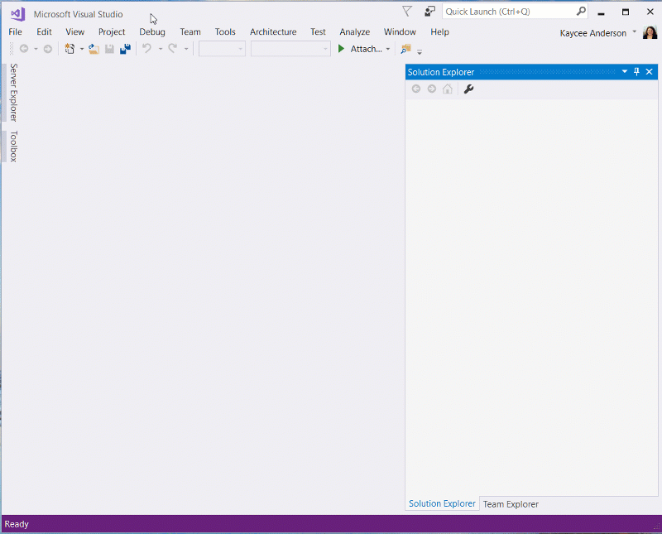Open Solution Explorer window position dropdown
Viewport: 662px width, 534px height.
[x=625, y=72]
